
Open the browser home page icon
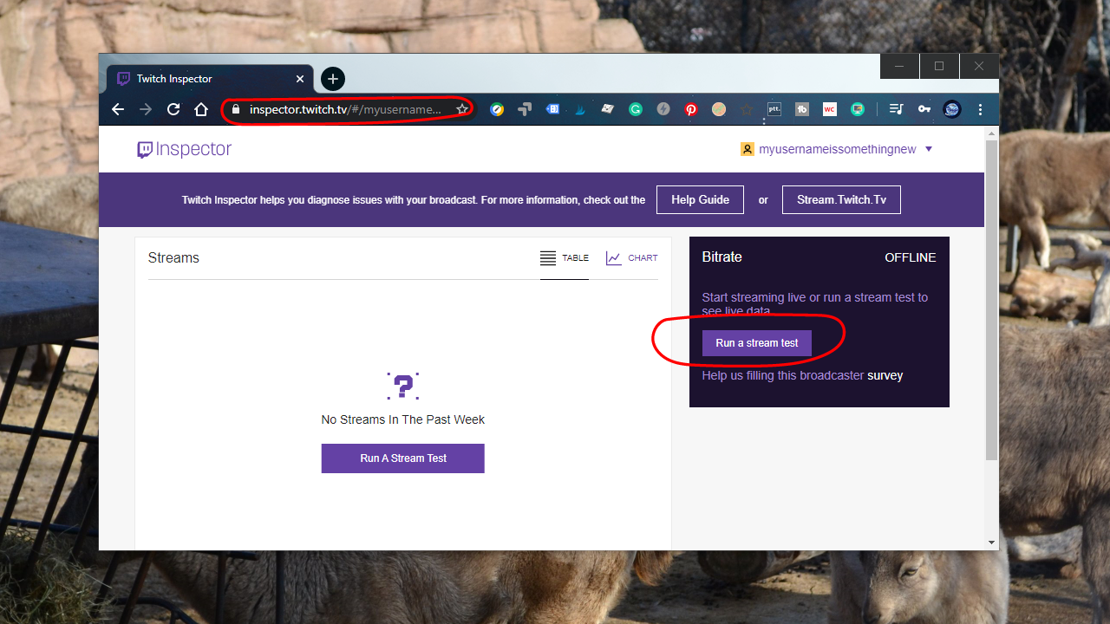[x=201, y=109]
